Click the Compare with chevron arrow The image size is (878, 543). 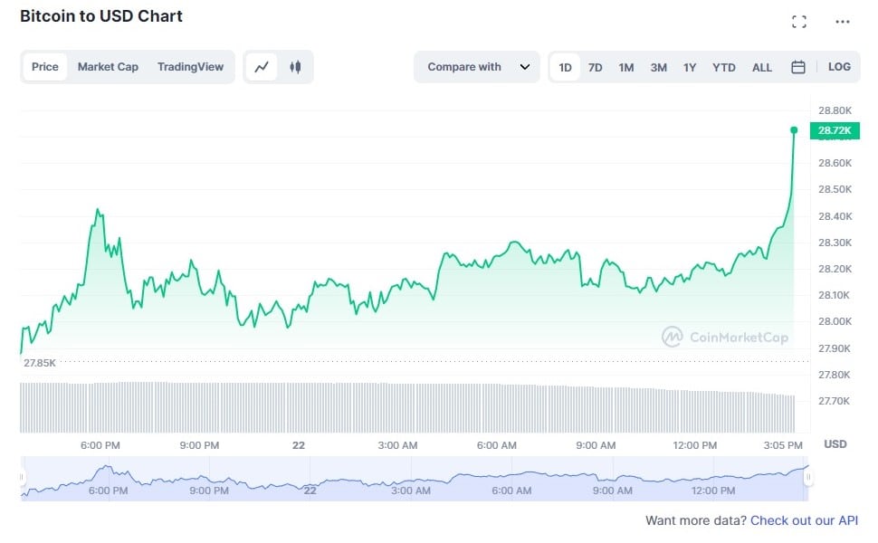pyautogui.click(x=524, y=67)
